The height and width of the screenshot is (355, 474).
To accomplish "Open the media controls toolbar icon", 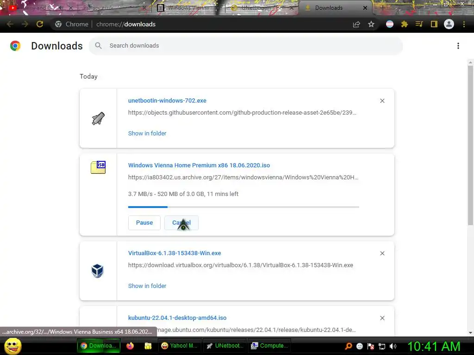I will point(419,24).
